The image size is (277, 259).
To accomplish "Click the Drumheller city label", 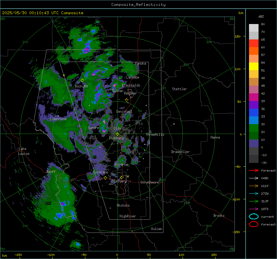I will (180, 152).
